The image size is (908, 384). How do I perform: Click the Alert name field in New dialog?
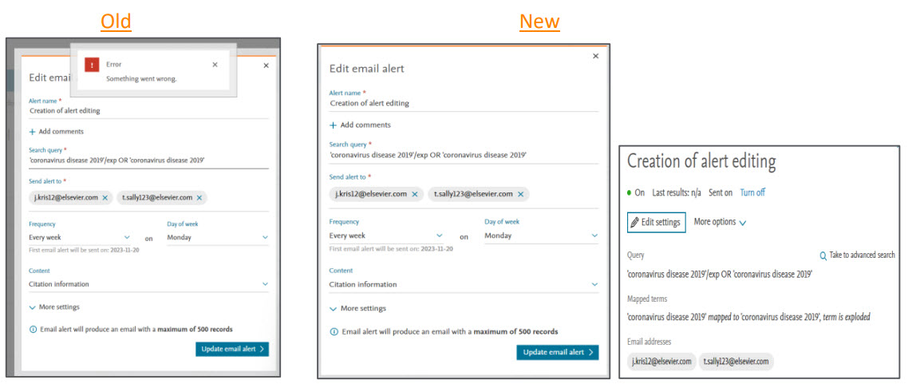pos(463,103)
